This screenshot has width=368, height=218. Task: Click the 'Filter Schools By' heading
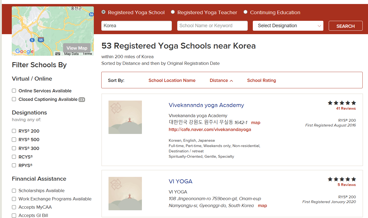pyautogui.click(x=39, y=65)
